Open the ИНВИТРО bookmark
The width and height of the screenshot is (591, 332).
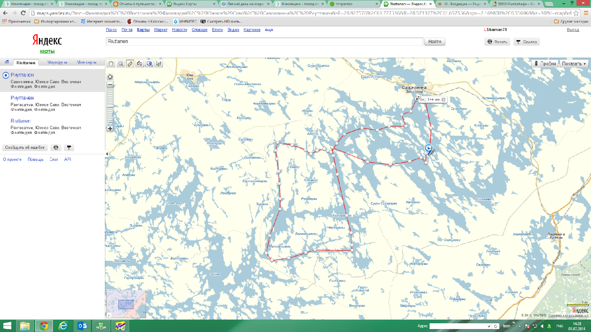[185, 21]
